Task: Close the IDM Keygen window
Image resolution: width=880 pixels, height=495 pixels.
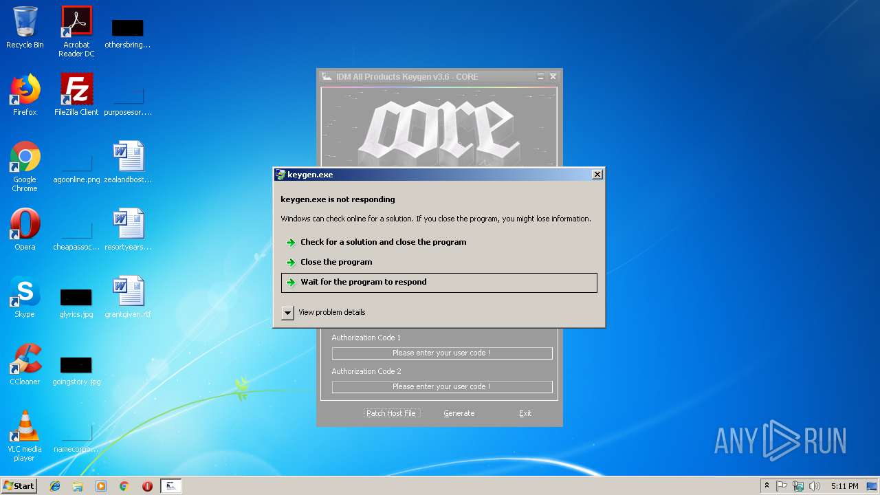Action: (553, 76)
